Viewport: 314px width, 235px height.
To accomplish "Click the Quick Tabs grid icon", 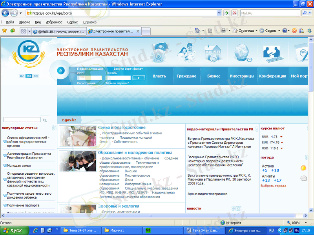I will [x=24, y=31].
